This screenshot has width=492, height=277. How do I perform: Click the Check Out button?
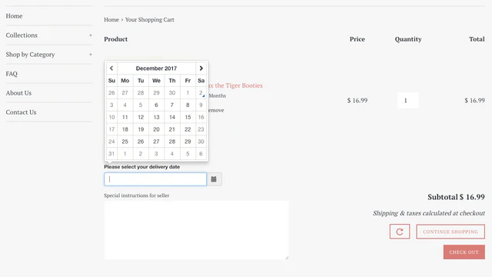click(x=464, y=252)
